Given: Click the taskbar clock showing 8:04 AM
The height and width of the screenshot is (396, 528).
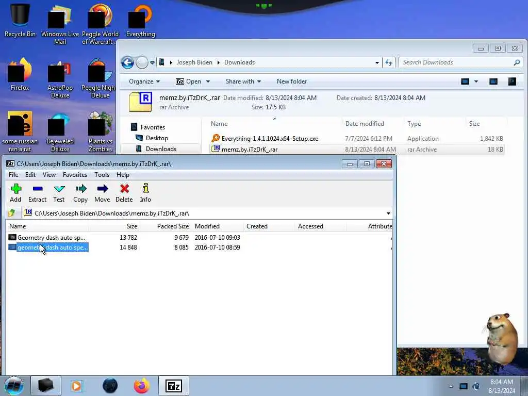Looking at the screenshot, I should pos(502,386).
